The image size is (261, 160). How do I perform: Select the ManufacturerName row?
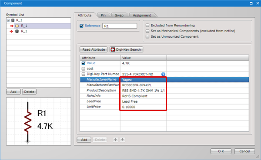[x=164, y=79]
